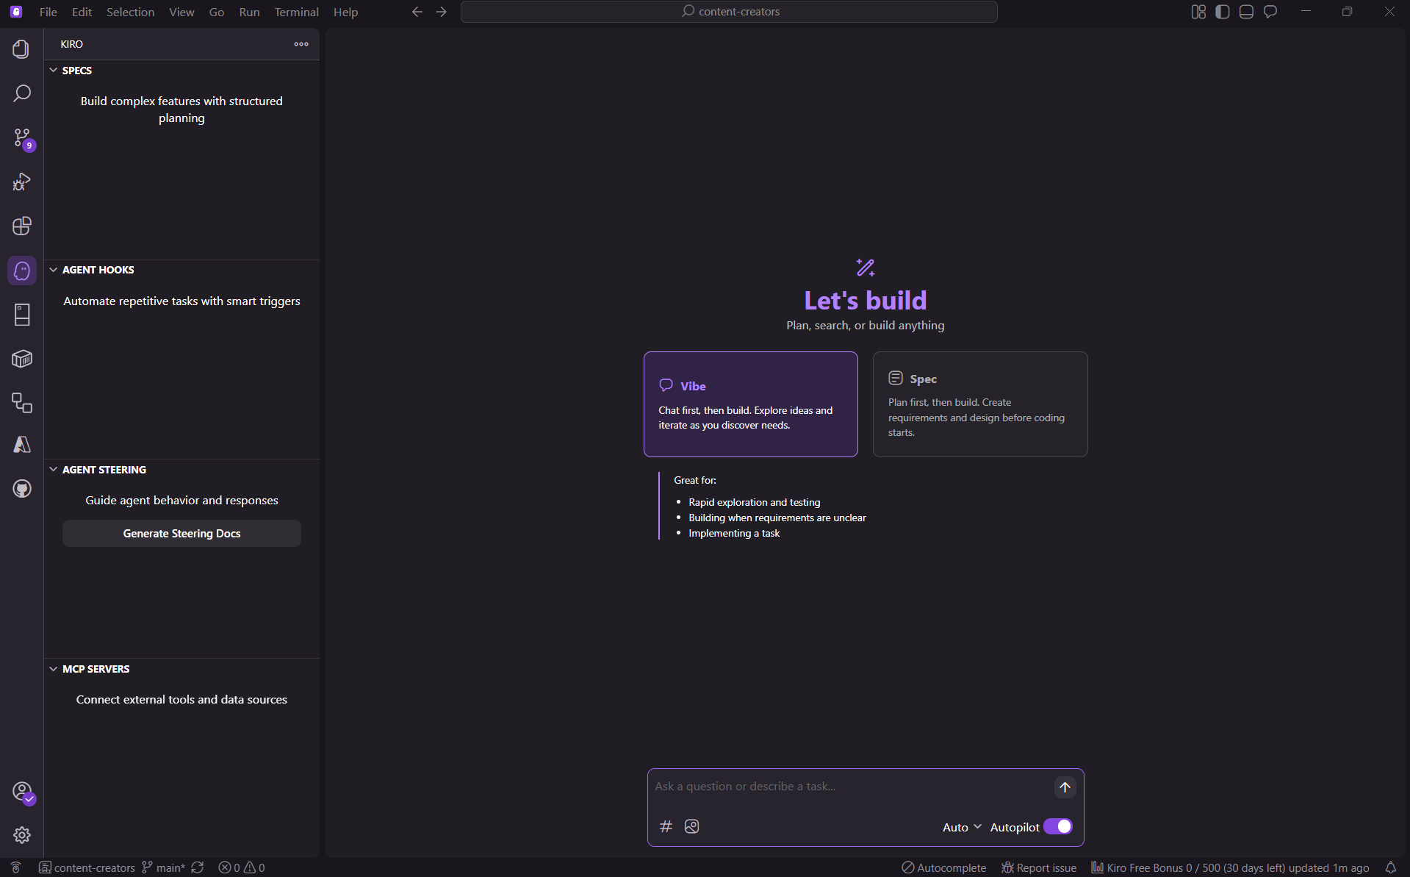Open the Search view icon
Image resolution: width=1410 pixels, height=877 pixels.
21,93
